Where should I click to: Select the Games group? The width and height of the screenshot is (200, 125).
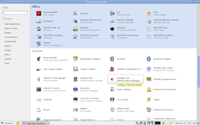pos(8,46)
